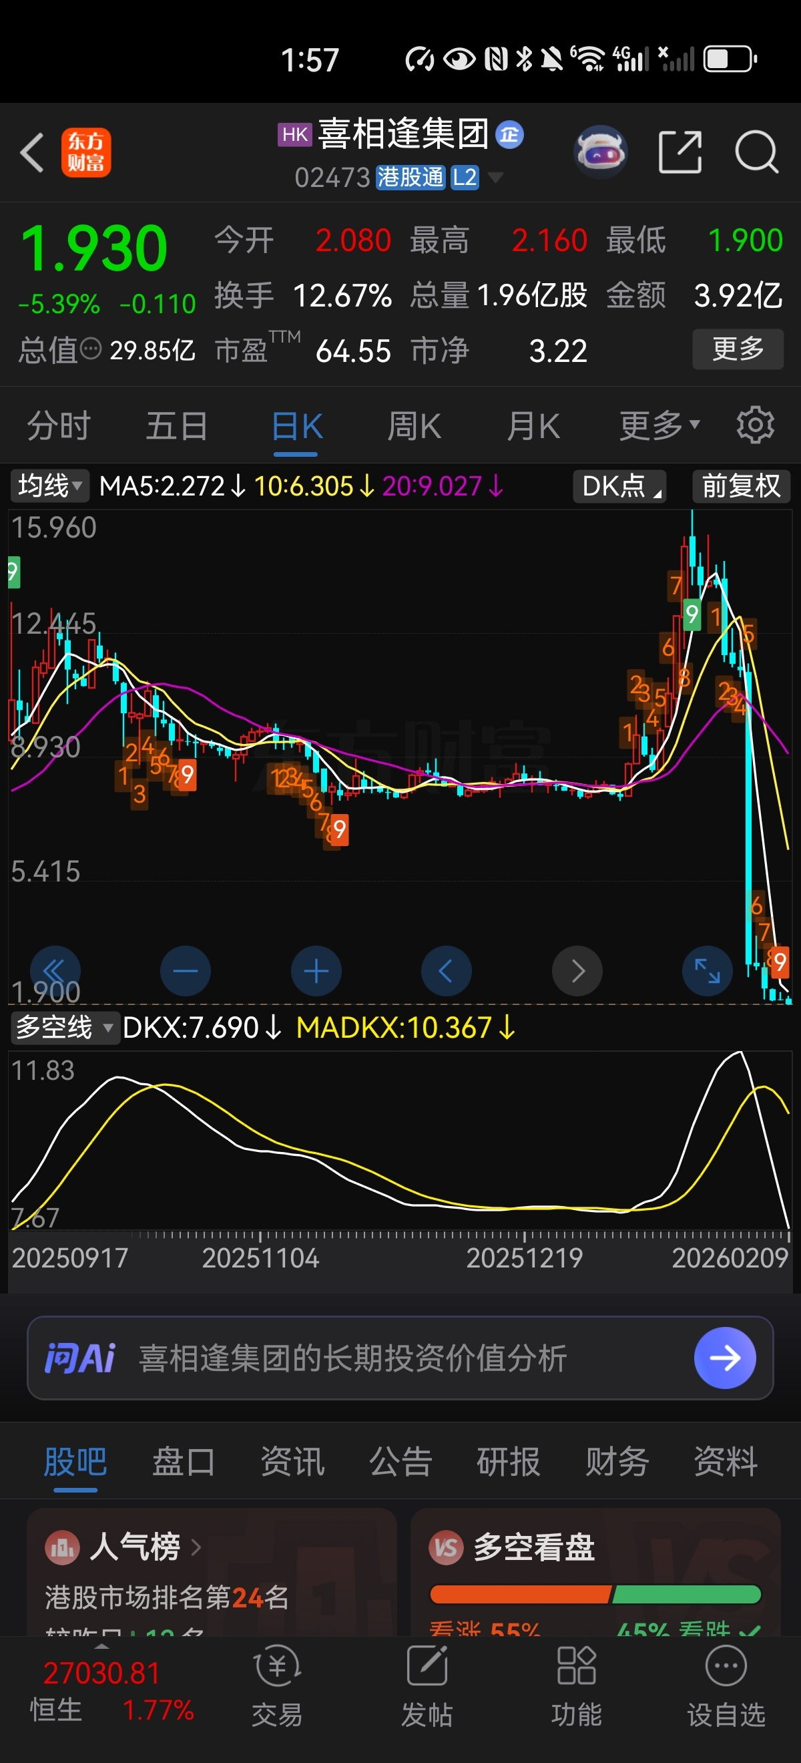Tap the 港股通 badge

411,178
